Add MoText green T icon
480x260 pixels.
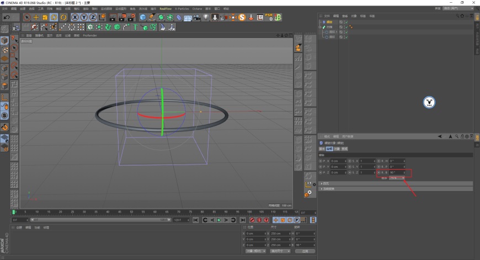click(135, 27)
